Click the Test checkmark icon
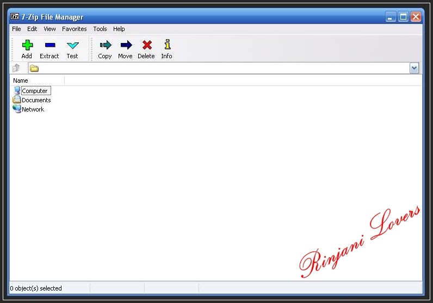The width and height of the screenshot is (433, 303). (73, 45)
